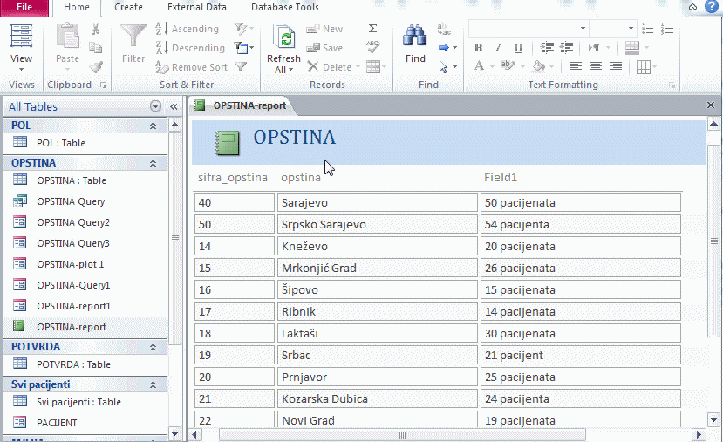Click the Help question mark icon

coord(712,6)
